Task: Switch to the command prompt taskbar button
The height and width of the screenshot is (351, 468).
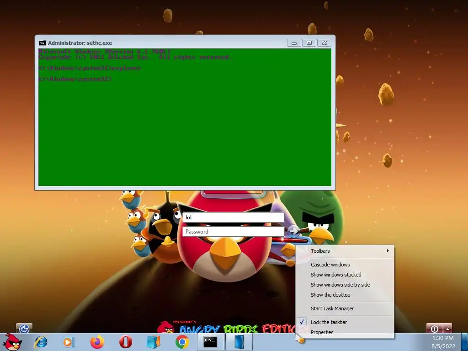Action: click(x=210, y=342)
